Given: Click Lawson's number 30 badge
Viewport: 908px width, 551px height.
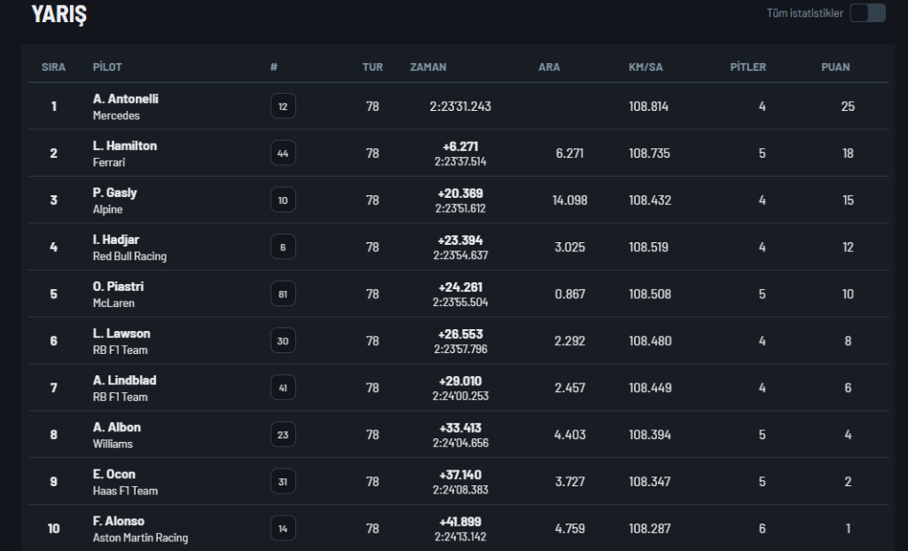Looking at the screenshot, I should click(x=283, y=341).
